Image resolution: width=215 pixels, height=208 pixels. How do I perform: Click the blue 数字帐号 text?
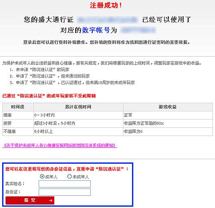[96, 30]
